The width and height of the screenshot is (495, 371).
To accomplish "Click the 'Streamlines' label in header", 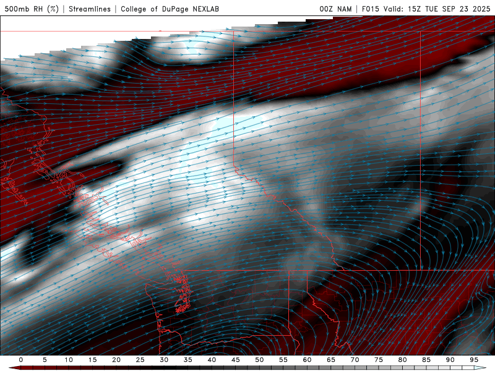I will (90, 9).
